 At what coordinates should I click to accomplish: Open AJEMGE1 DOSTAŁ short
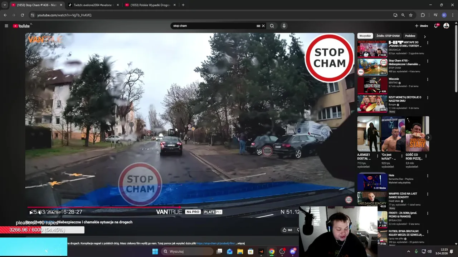368,134
